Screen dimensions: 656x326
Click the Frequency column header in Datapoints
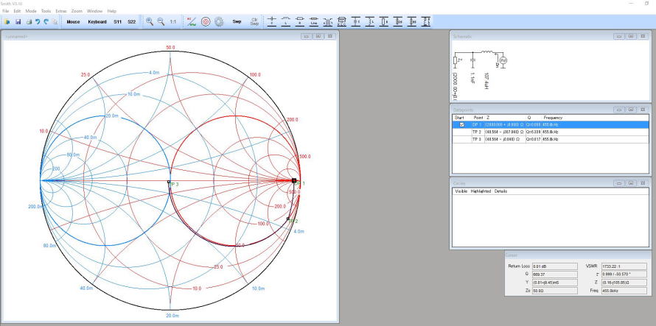click(553, 118)
